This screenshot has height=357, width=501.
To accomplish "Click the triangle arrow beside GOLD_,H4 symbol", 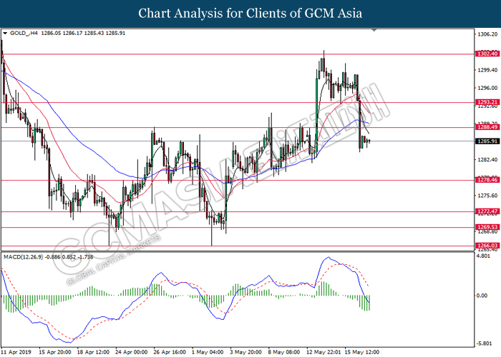I will coord(6,34).
